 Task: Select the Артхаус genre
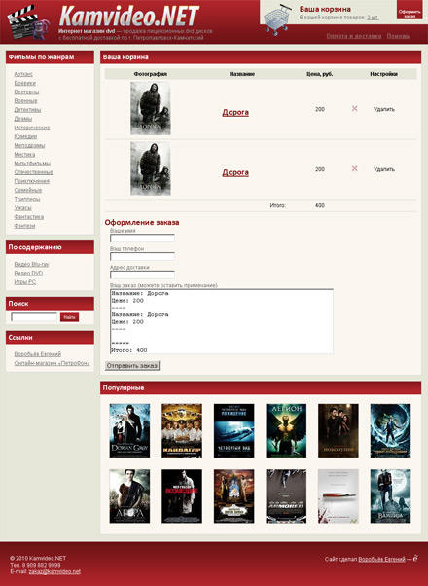23,74
